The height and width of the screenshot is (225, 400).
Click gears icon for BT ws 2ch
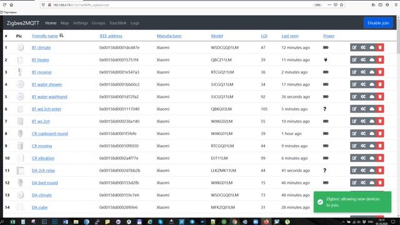point(363,121)
